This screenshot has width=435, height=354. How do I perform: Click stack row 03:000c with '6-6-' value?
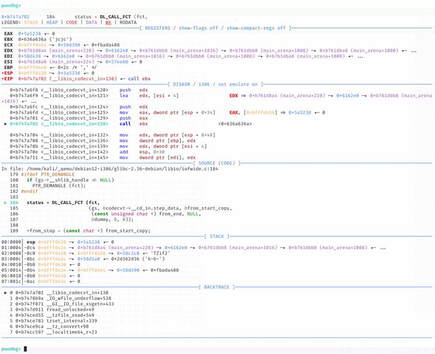83,259
